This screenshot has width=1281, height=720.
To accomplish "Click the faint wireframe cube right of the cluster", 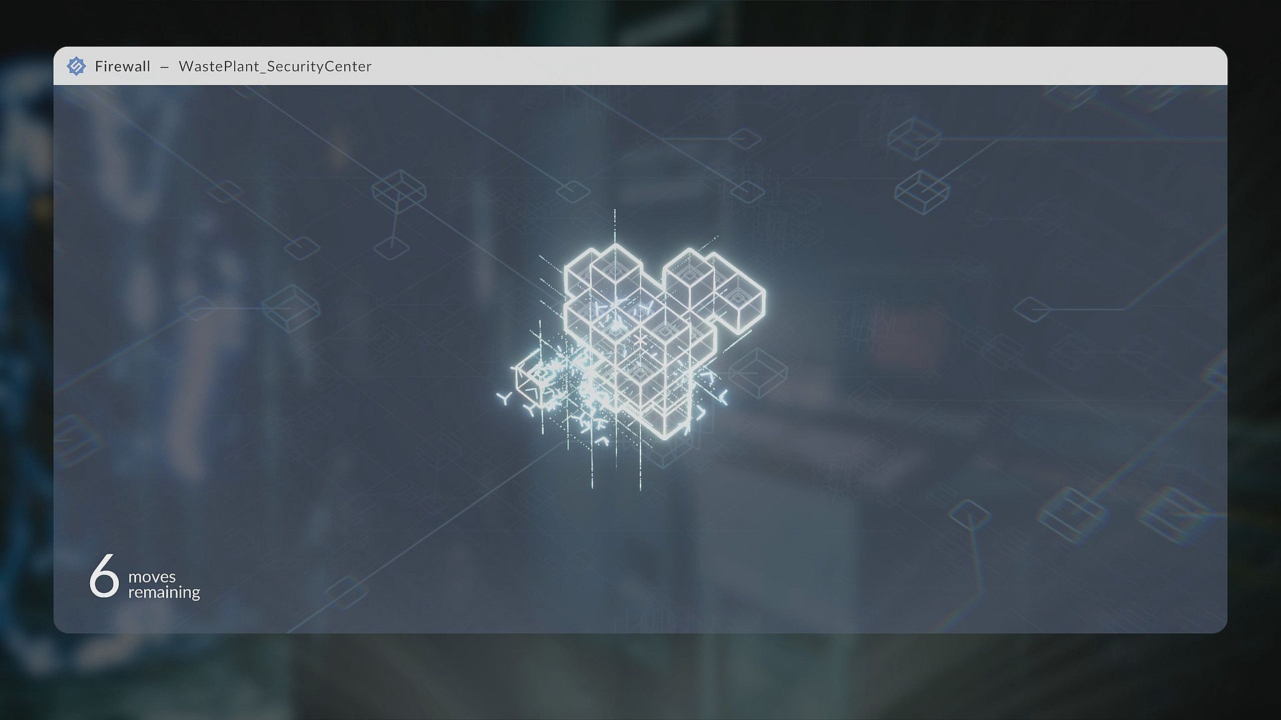I will pos(758,373).
